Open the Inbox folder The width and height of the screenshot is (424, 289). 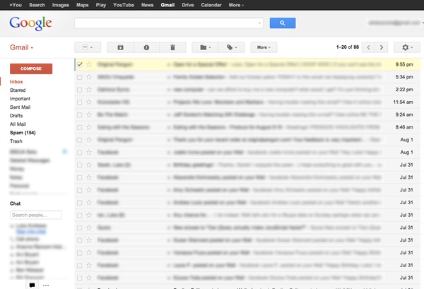click(16, 82)
